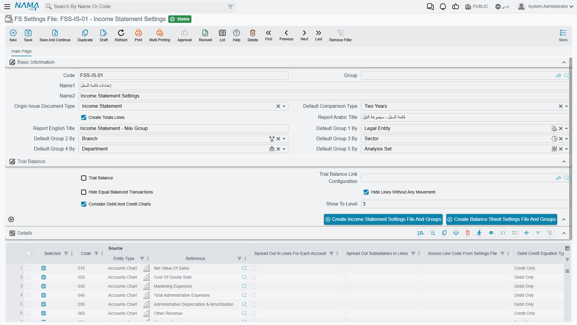Image resolution: width=577 pixels, height=325 pixels.
Task: Open the hamburger main menu
Action: tap(8, 7)
